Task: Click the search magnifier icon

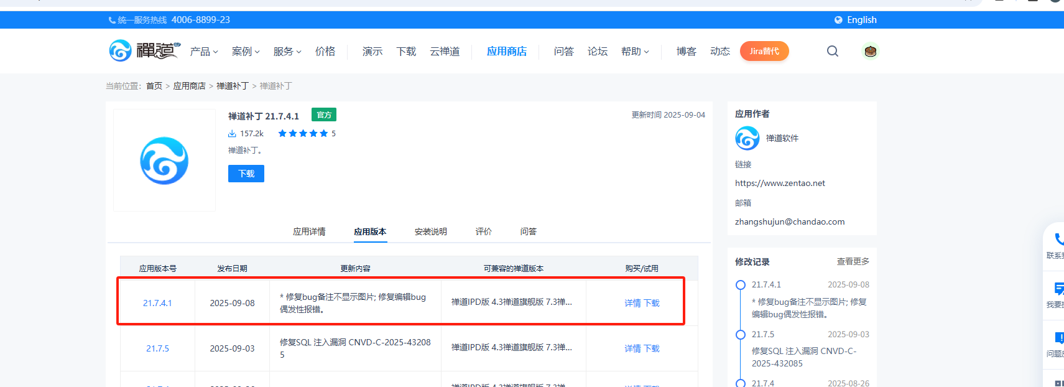Action: click(x=832, y=51)
